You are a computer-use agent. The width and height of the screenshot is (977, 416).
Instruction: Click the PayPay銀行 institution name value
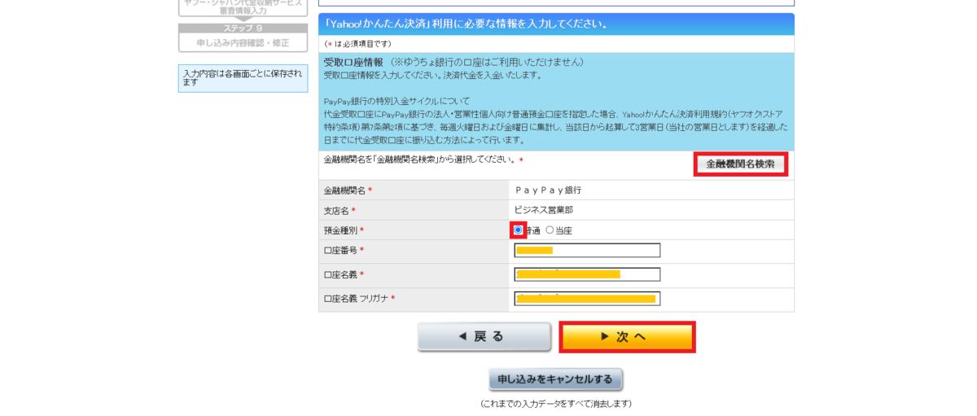[549, 190]
